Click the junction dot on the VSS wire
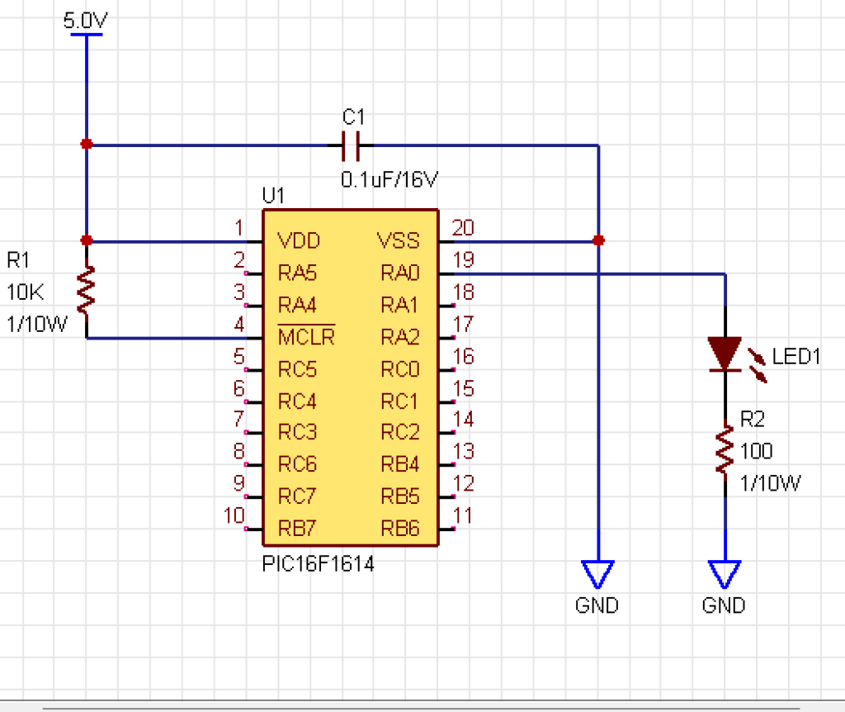The image size is (845, 712). (x=598, y=241)
